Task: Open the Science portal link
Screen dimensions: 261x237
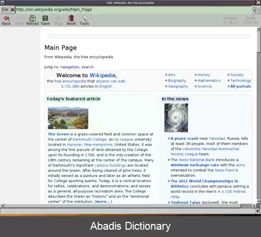Action: (205, 86)
